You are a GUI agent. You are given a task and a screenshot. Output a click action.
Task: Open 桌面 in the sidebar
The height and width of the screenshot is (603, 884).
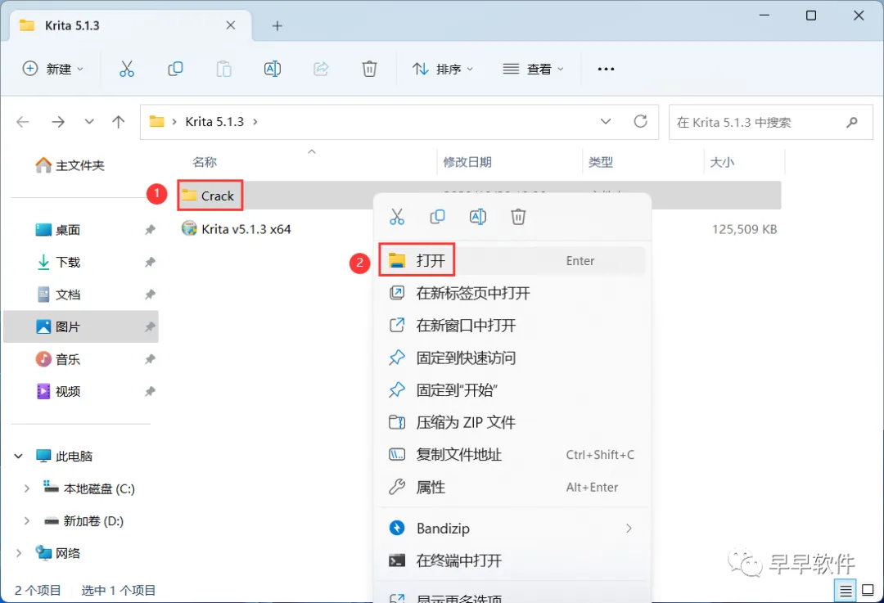coord(81,230)
